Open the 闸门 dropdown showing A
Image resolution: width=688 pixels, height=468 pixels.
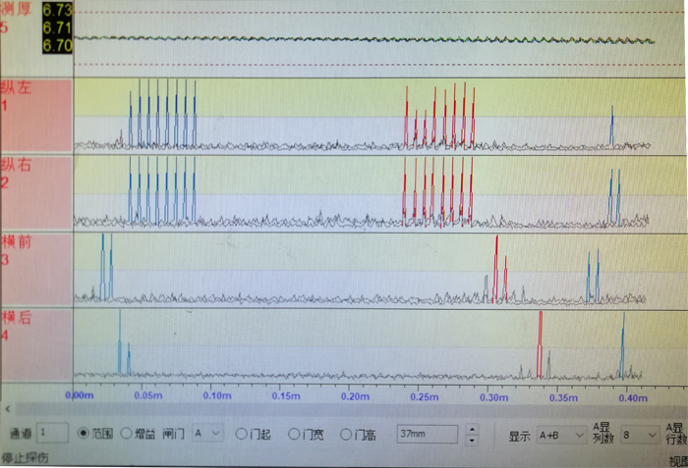click(207, 433)
